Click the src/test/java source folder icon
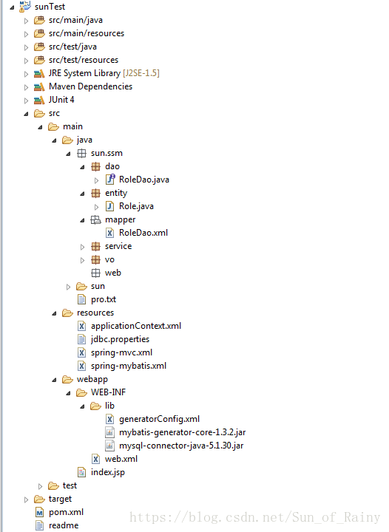Screen dimensions: 389x532 tap(39, 47)
